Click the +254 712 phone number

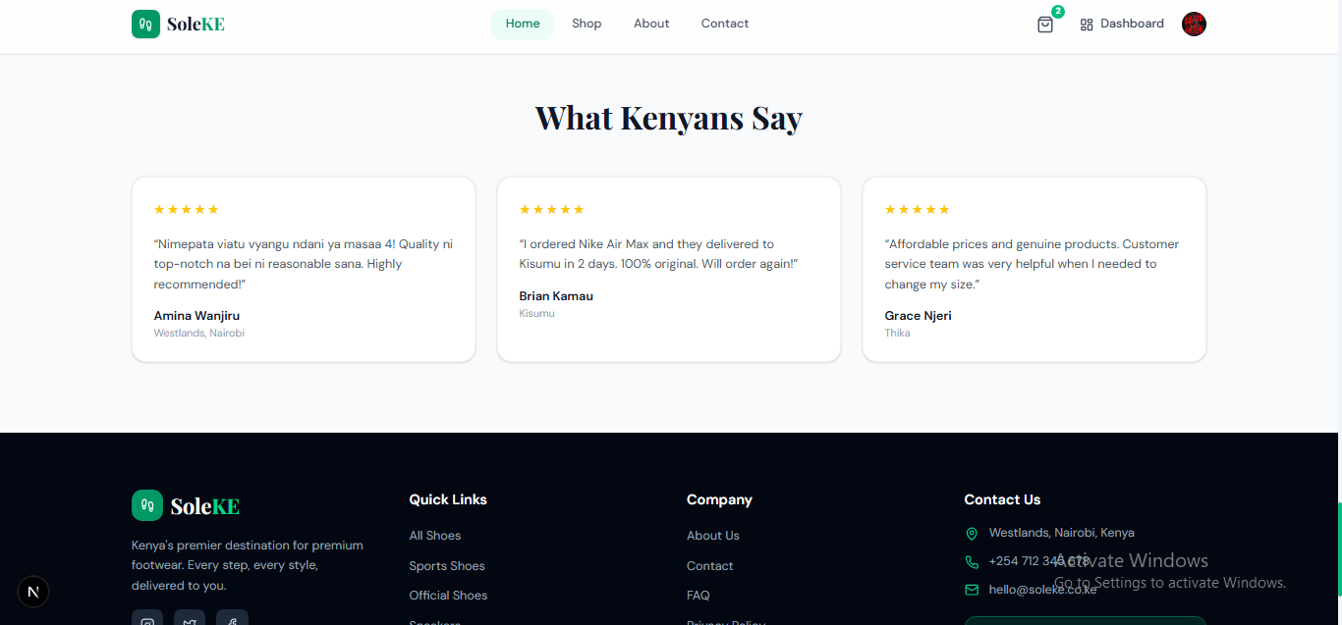tap(1039, 561)
